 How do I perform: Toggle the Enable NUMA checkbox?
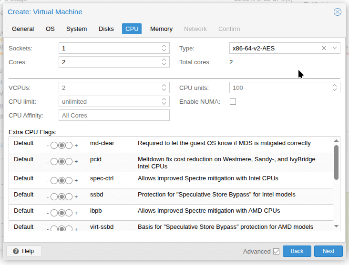pyautogui.click(x=233, y=101)
